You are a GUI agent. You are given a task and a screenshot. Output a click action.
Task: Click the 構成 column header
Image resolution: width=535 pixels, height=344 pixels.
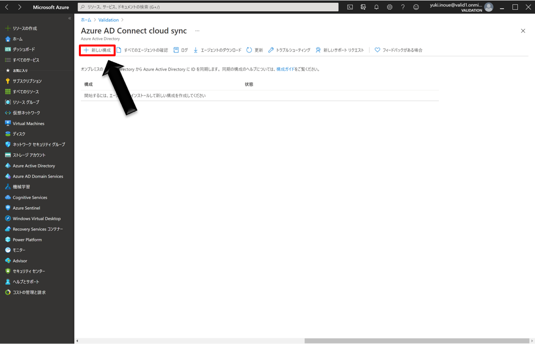(88, 84)
